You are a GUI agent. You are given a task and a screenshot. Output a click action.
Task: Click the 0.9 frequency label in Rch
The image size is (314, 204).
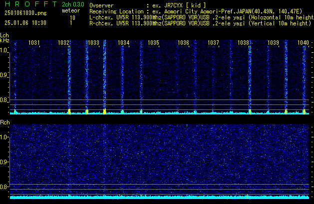pos(3,162)
